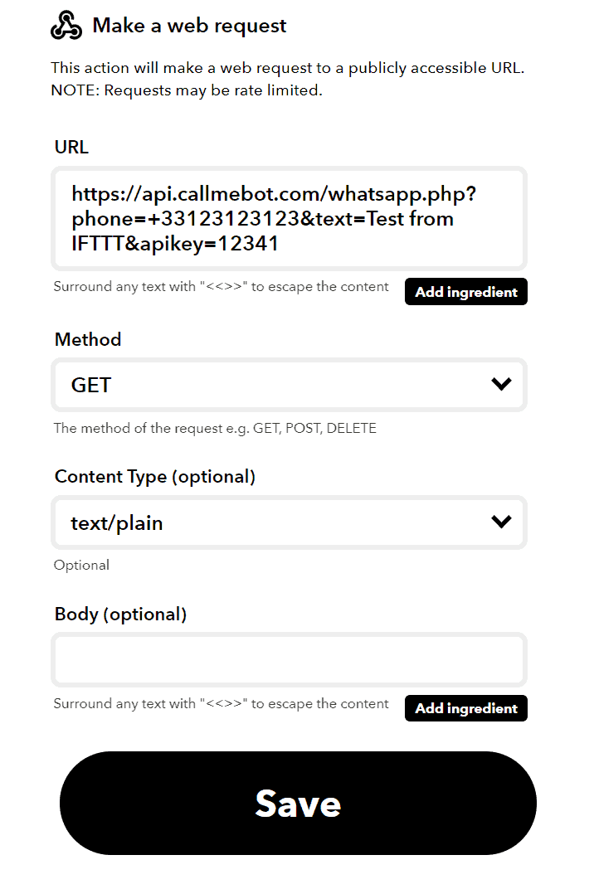Select the URL input containing the callmebot link
This screenshot has width=594, height=889.
(x=289, y=218)
